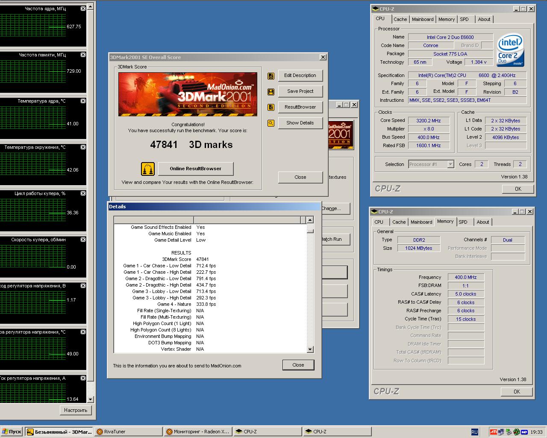Click Close in the Details window
Viewport: 547px width, 438px height.
pyautogui.click(x=298, y=365)
